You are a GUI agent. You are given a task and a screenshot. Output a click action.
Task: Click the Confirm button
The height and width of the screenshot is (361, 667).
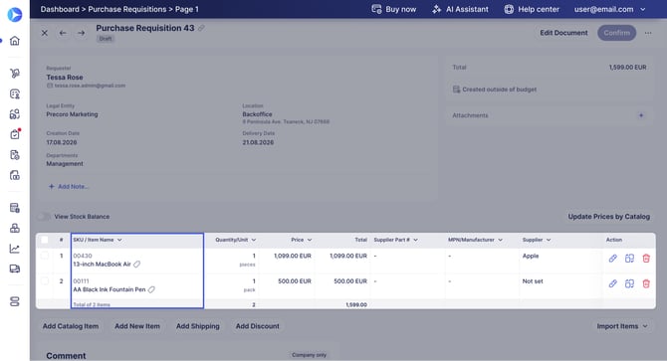click(x=617, y=33)
